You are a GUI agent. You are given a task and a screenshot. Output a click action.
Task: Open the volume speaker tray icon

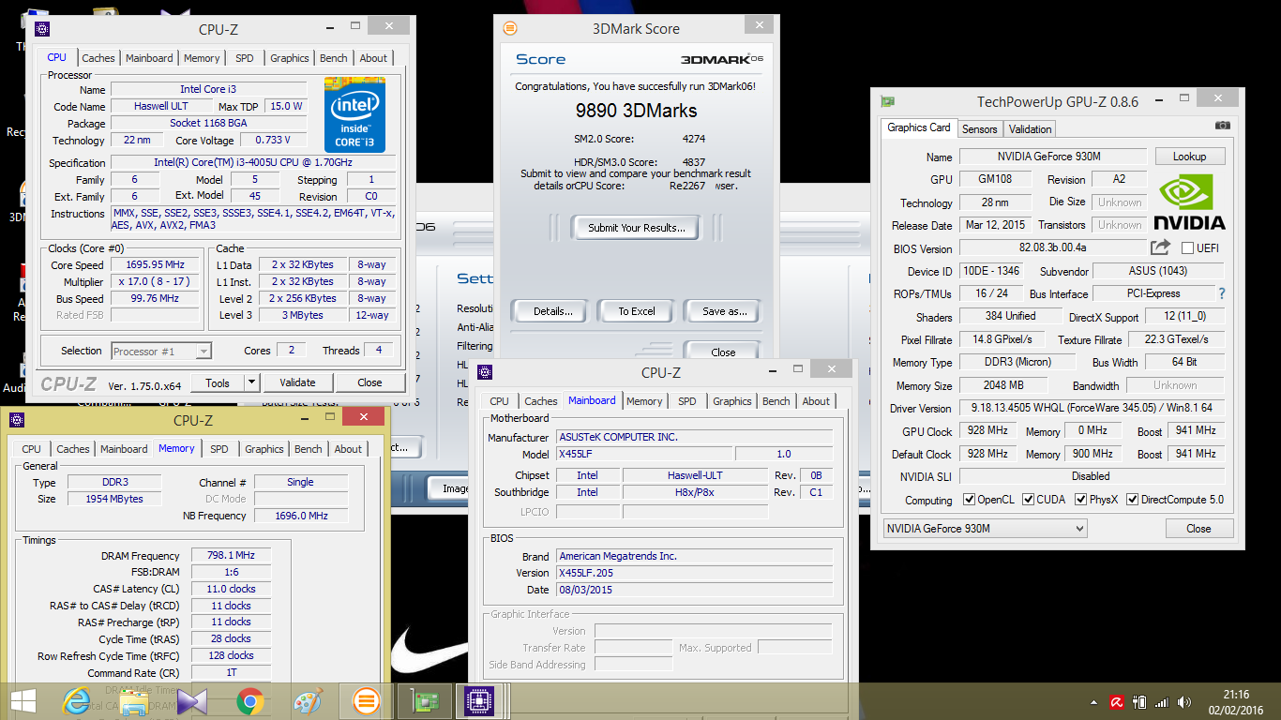[1184, 701]
